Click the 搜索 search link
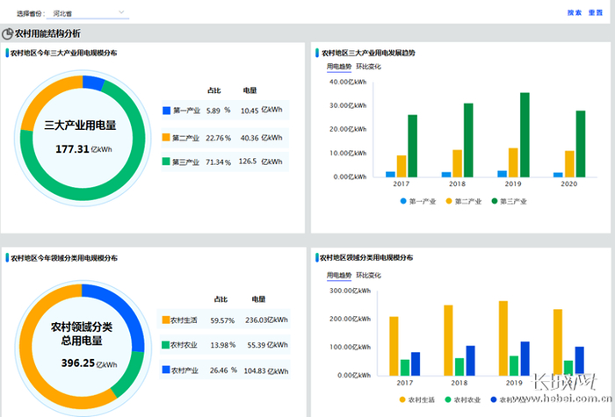The width and height of the screenshot is (615, 417). click(575, 12)
